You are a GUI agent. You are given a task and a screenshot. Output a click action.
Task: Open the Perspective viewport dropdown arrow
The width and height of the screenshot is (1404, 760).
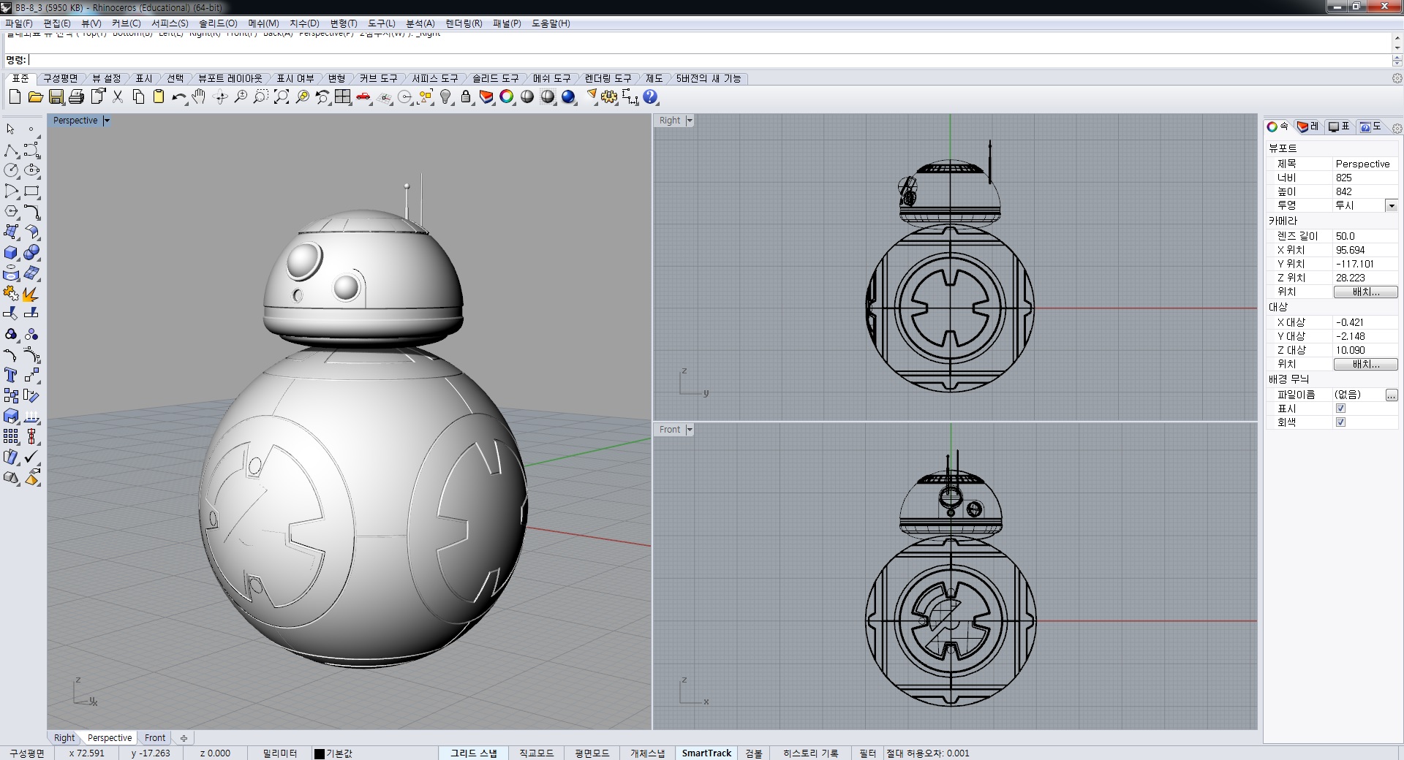[106, 121]
